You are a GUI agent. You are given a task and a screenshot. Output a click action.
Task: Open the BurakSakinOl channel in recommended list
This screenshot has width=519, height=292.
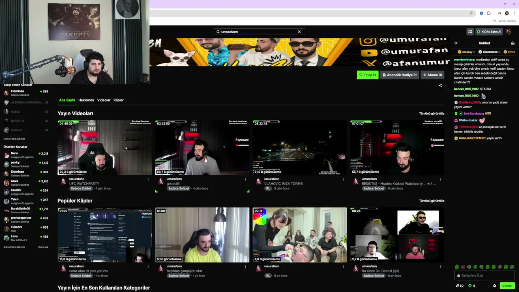point(26,210)
